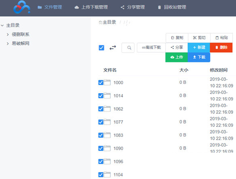
Task: Click the cloud logo icon in header
Action: tap(22, 7)
